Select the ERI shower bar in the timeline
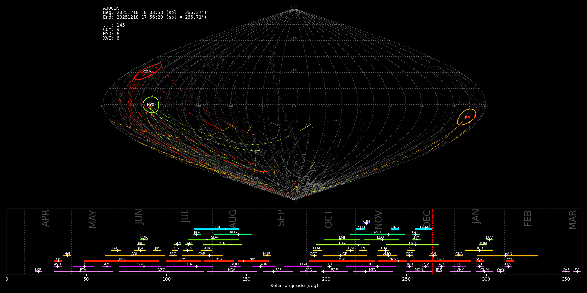Image resolution: width=587 pixels, height=293 pixels. (217, 229)
